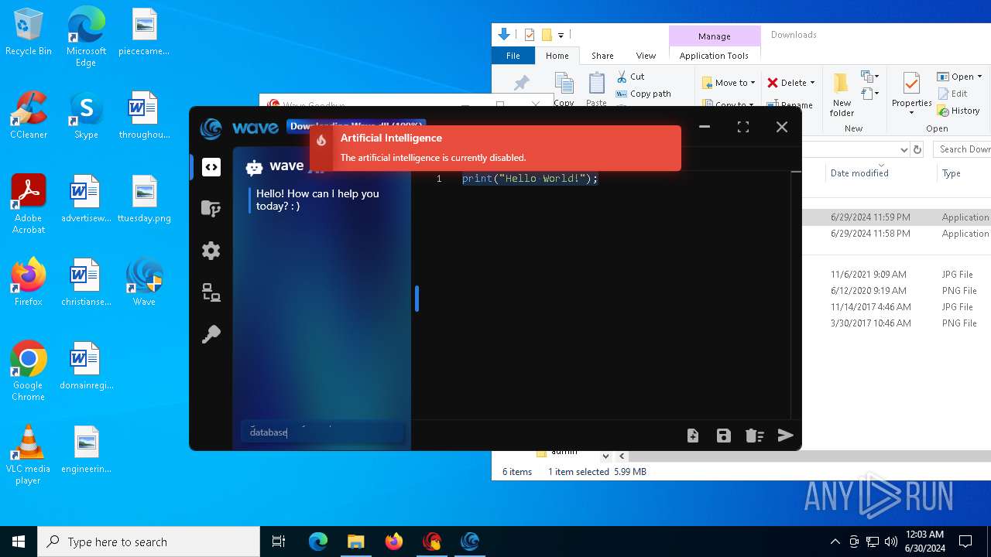Switch to the Home tab in Explorer
The height and width of the screenshot is (557, 991).
pos(557,56)
